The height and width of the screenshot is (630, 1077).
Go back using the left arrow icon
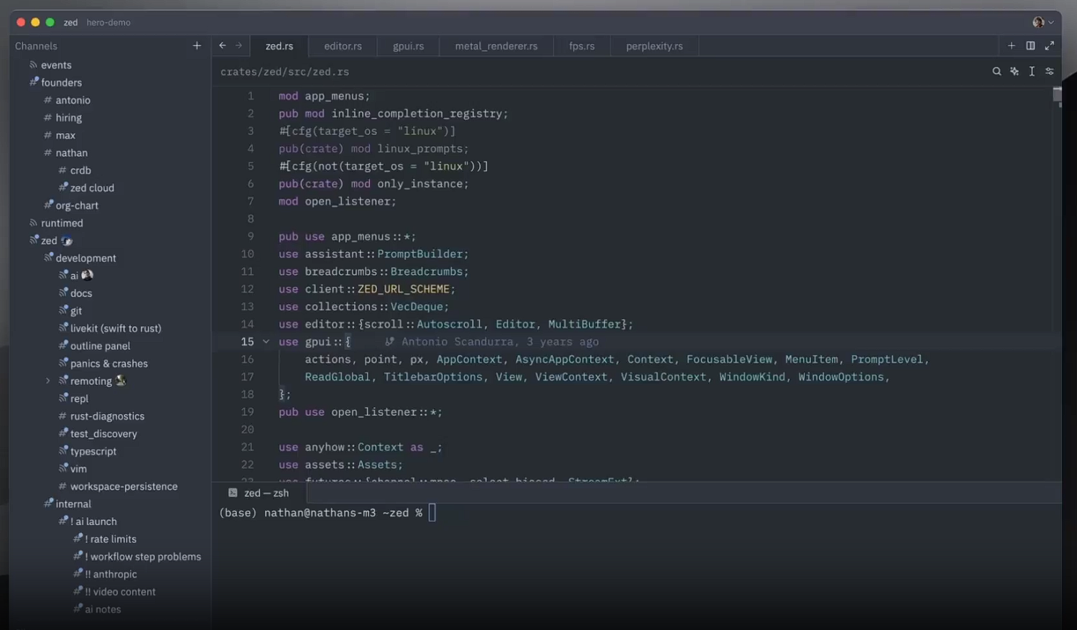(223, 45)
